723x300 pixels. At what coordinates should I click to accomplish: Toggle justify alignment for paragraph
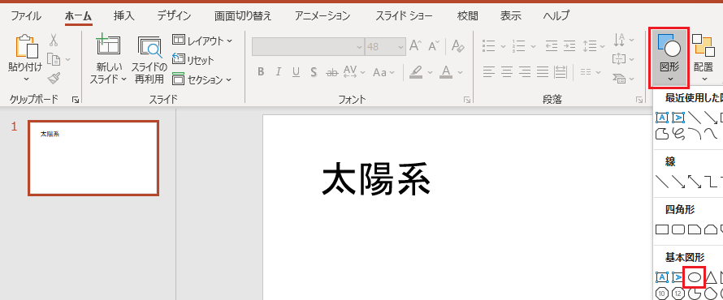[x=543, y=72]
